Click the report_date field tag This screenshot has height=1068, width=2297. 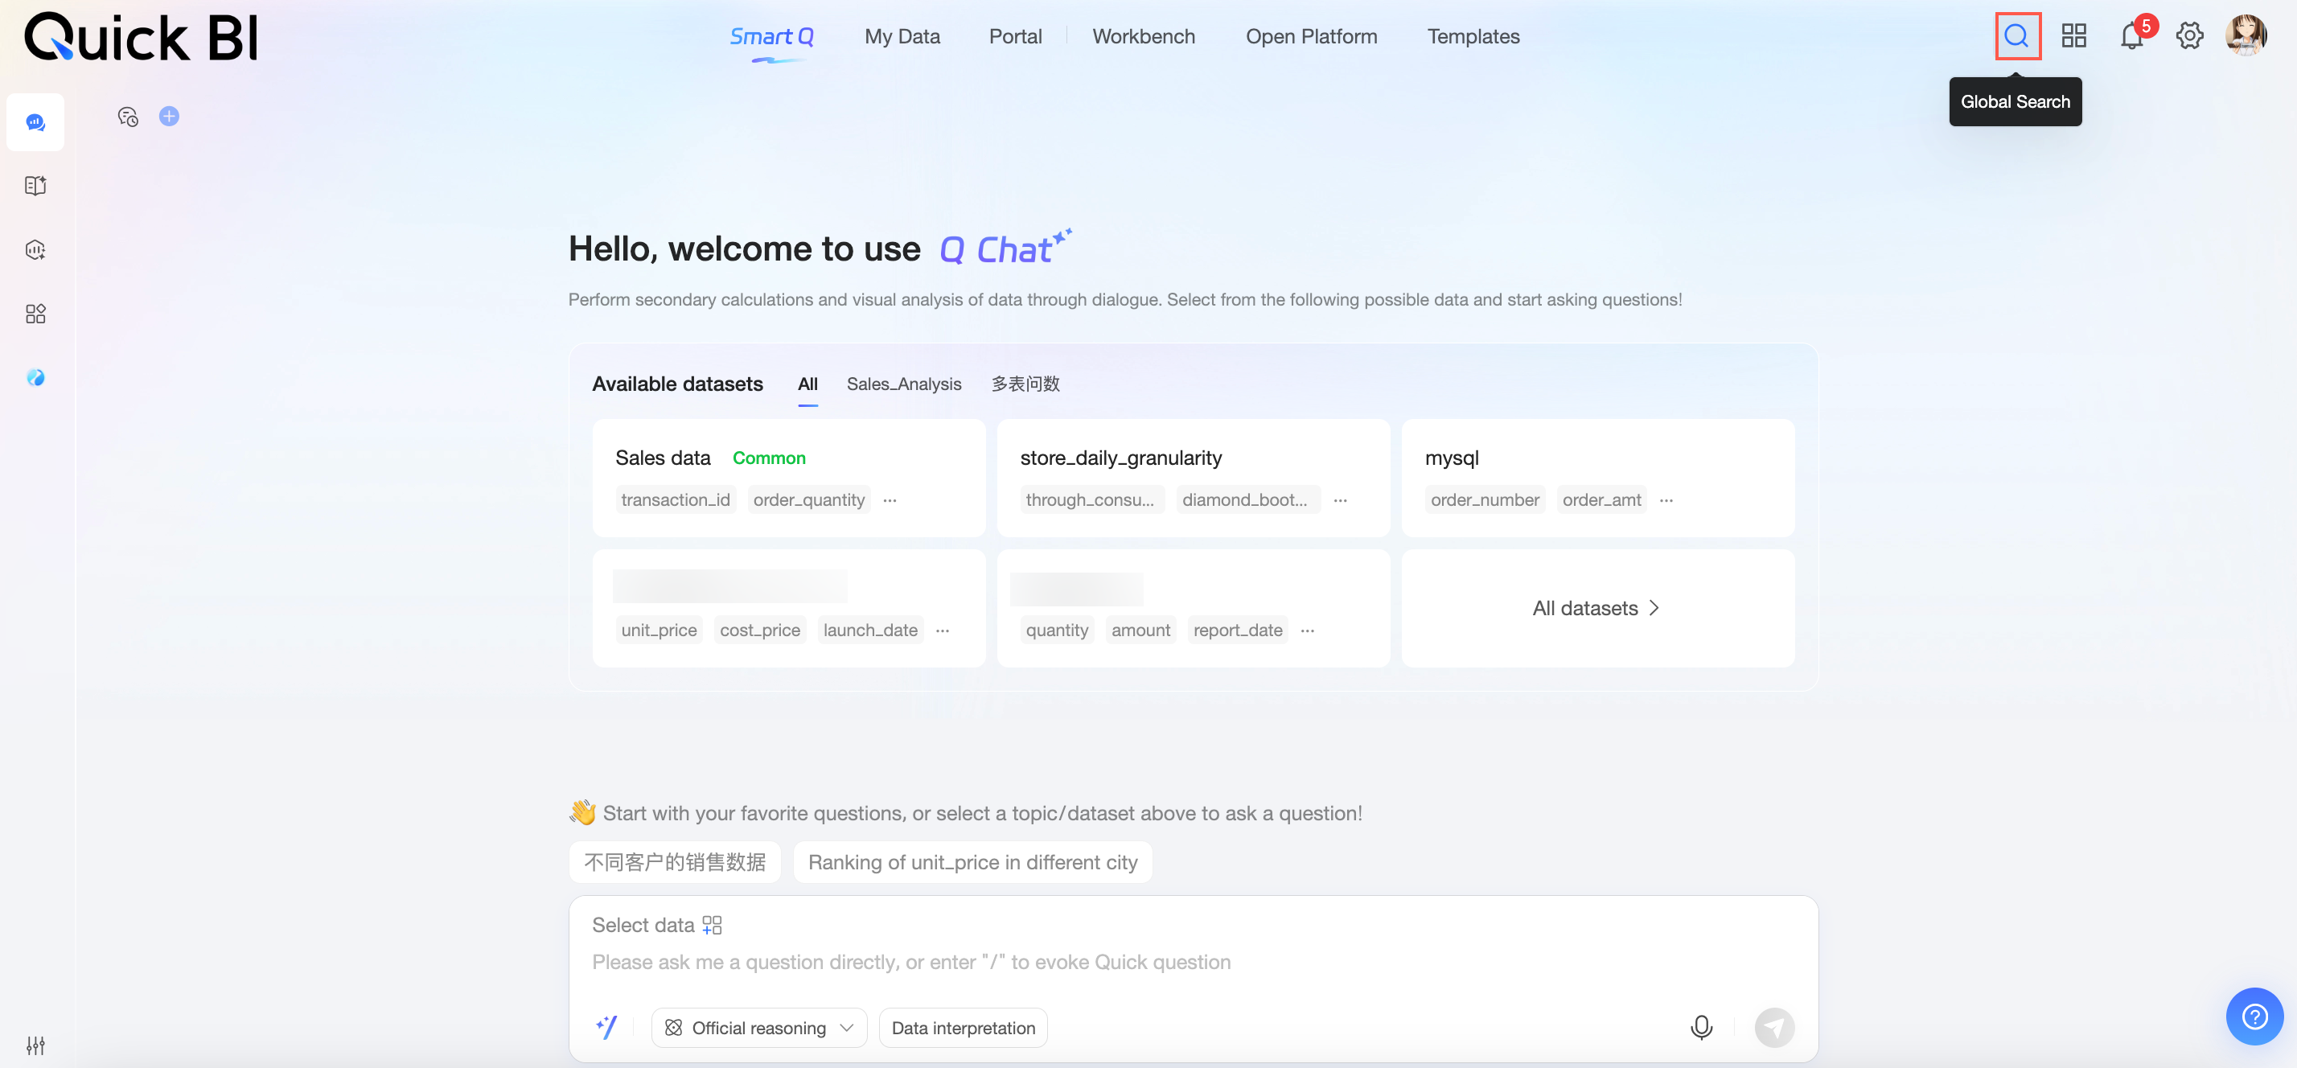[x=1238, y=631]
